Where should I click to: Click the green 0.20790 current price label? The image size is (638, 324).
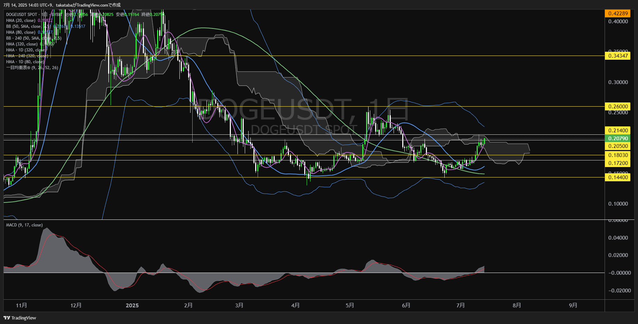(x=617, y=138)
